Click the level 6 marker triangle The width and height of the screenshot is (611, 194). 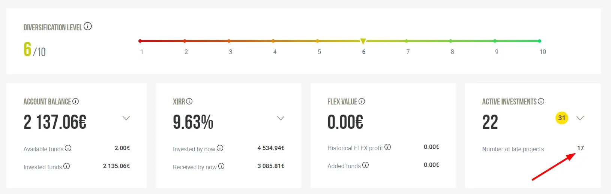coord(363,41)
